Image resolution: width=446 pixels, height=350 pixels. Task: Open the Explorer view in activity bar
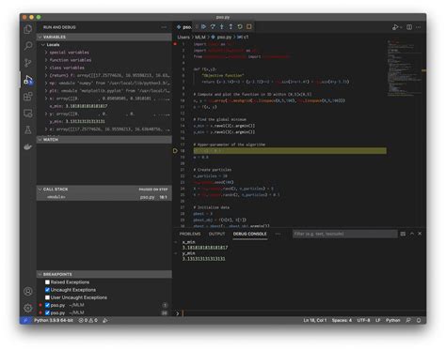(x=28, y=29)
